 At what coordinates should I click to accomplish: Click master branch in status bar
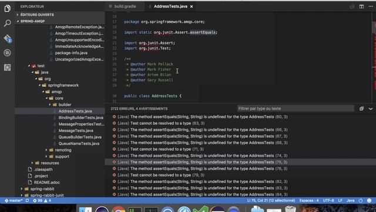click(14, 200)
